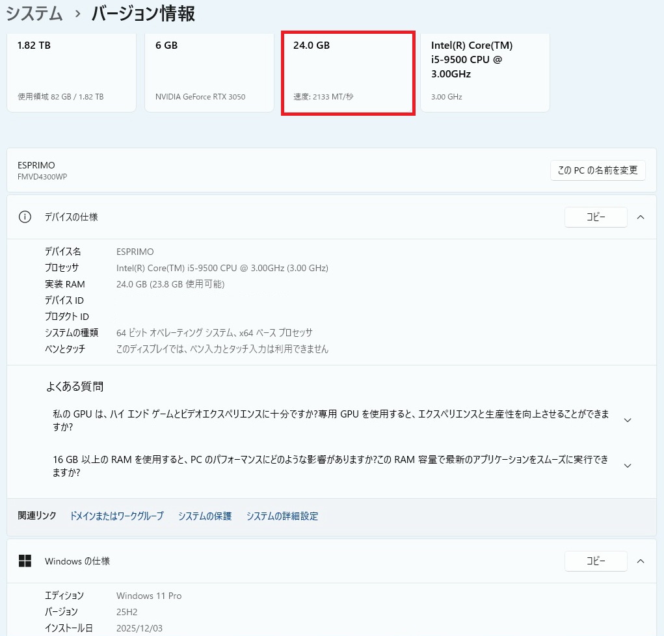Select the NVIDIA GeForce RTX 3050 card
The height and width of the screenshot is (636, 664).
tap(209, 72)
